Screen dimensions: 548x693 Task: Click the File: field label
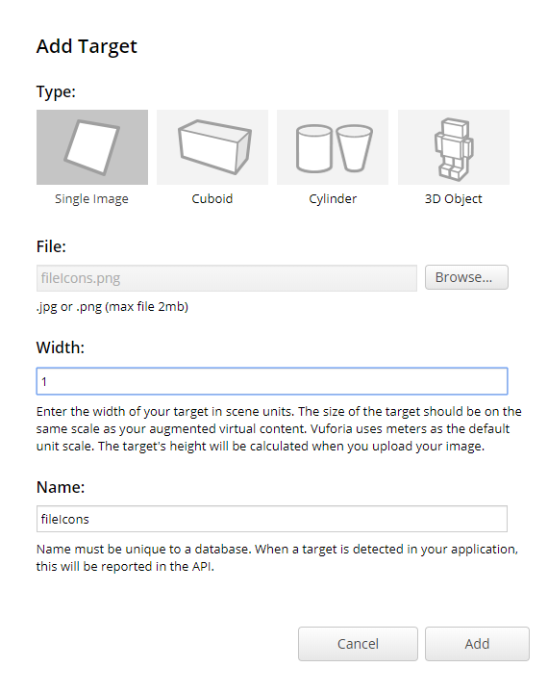(51, 246)
